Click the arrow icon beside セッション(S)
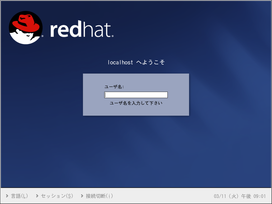This screenshot has width=272, height=204. pyautogui.click(x=37, y=196)
